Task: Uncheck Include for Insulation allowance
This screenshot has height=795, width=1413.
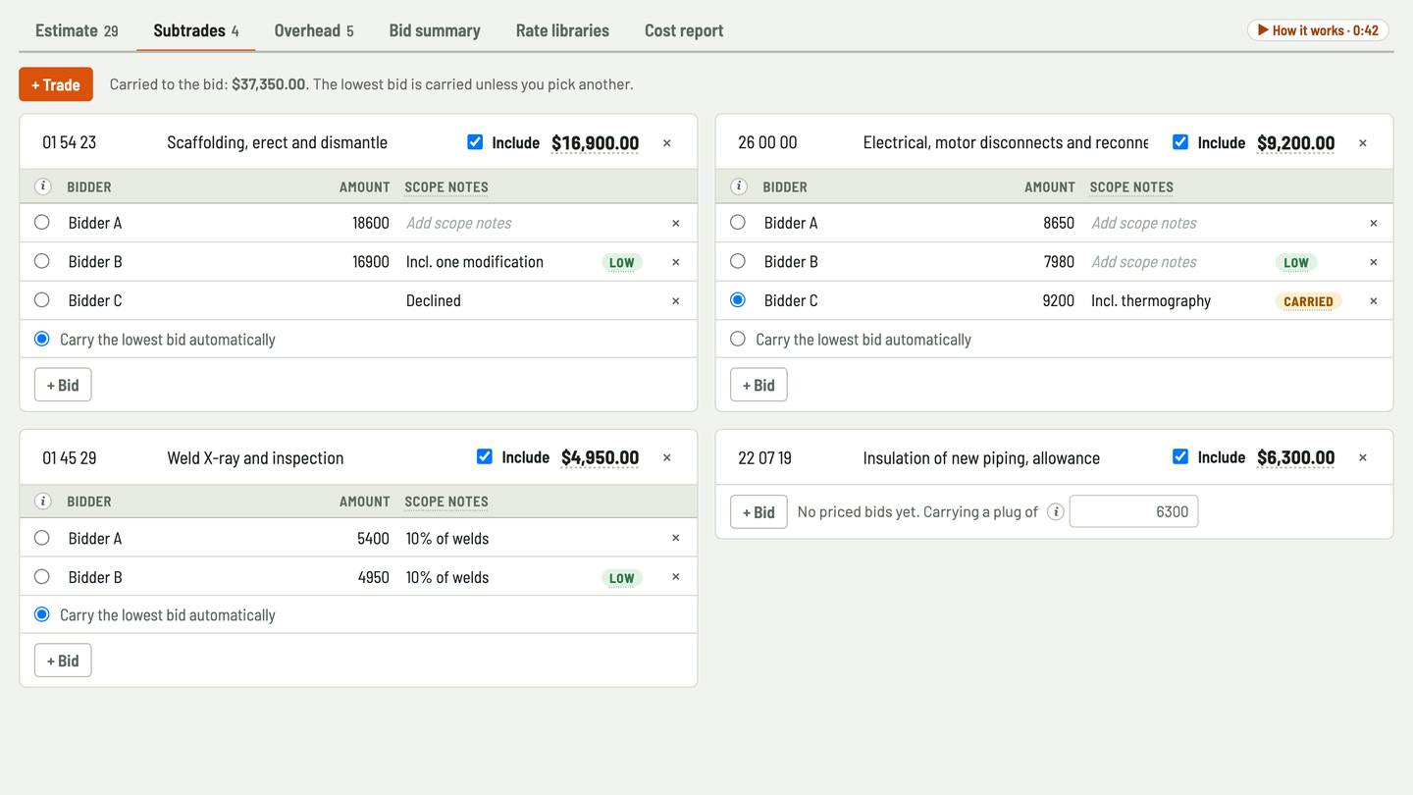Action: click(1180, 456)
